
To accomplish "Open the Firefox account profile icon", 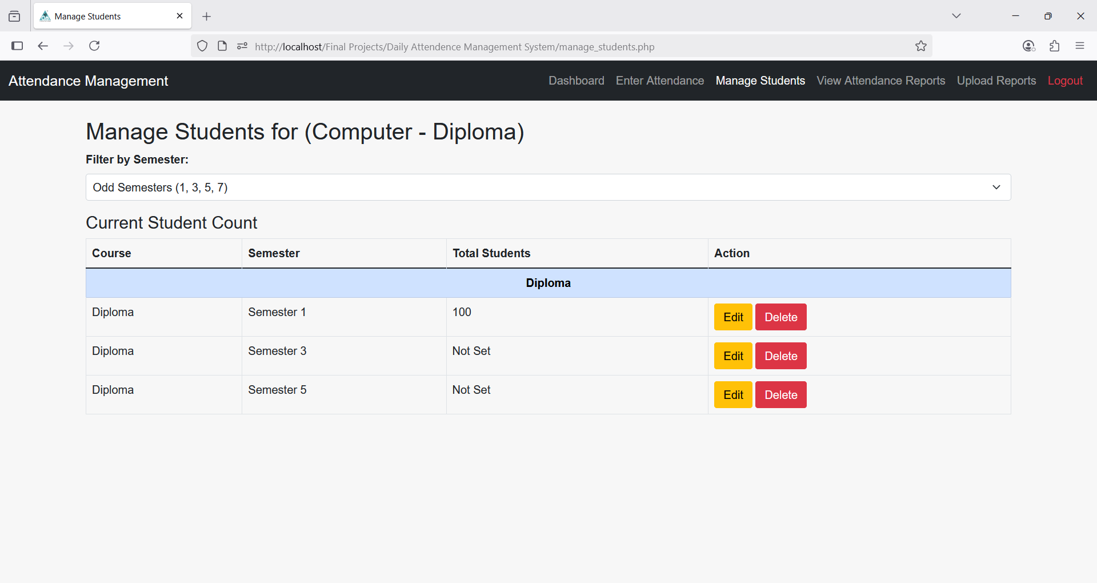I will coord(1028,46).
